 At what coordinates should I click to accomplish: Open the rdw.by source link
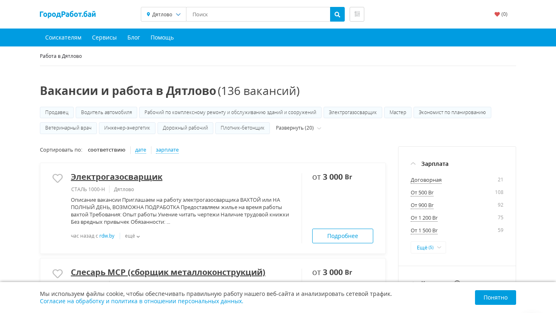107,236
